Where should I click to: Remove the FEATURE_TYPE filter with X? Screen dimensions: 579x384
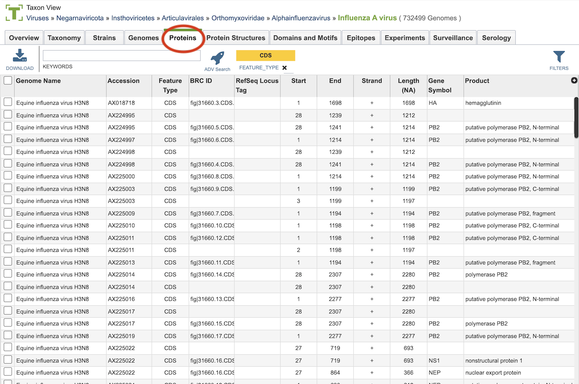pos(284,68)
